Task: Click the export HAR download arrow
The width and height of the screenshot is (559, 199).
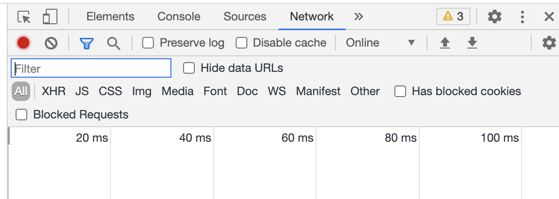Action: [x=472, y=43]
